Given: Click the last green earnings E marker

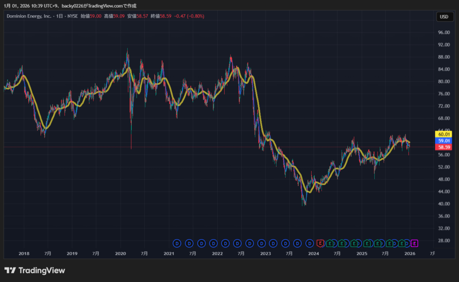Looking at the screenshot, I should [402, 243].
